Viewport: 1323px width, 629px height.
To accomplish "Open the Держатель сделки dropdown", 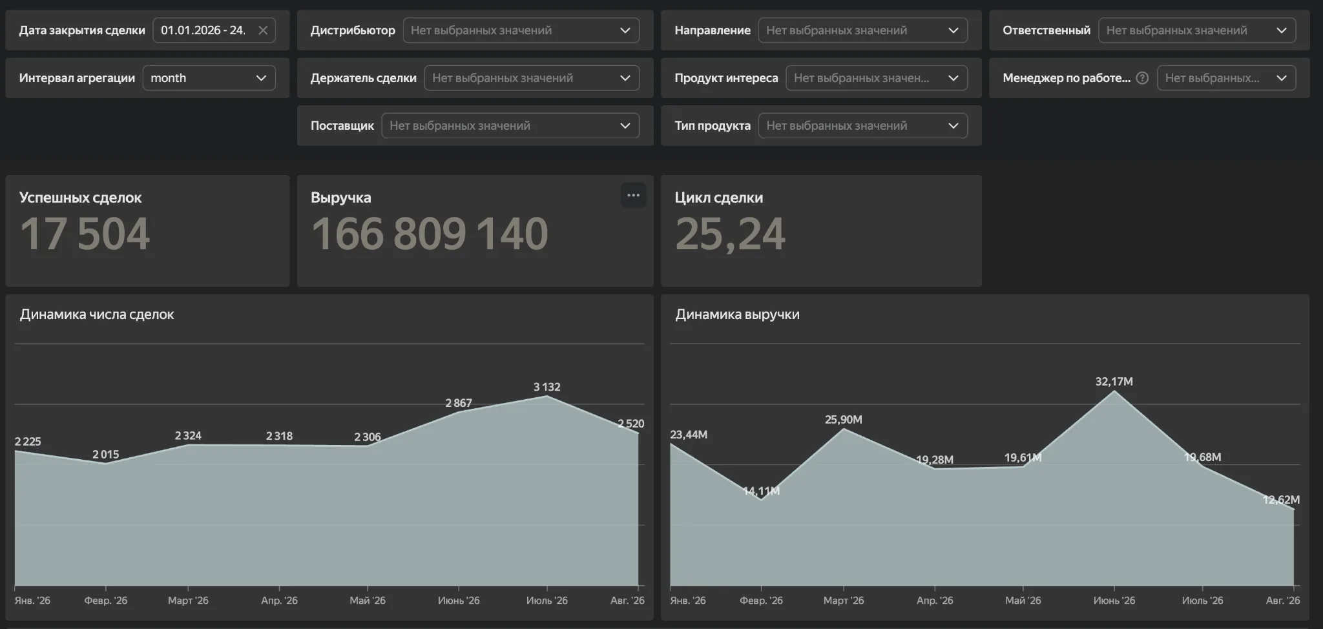I will click(532, 78).
